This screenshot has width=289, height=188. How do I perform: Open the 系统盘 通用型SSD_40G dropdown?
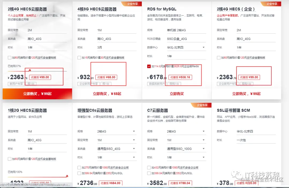[x=117, y=149]
